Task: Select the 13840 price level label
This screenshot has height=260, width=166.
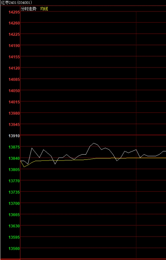Action: click(14, 158)
